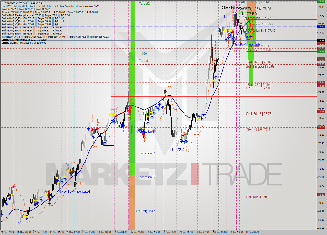Select the Sell %10 @ C_Entry38 line
Viewport: 327px width, 235px height.
pos(33,18)
